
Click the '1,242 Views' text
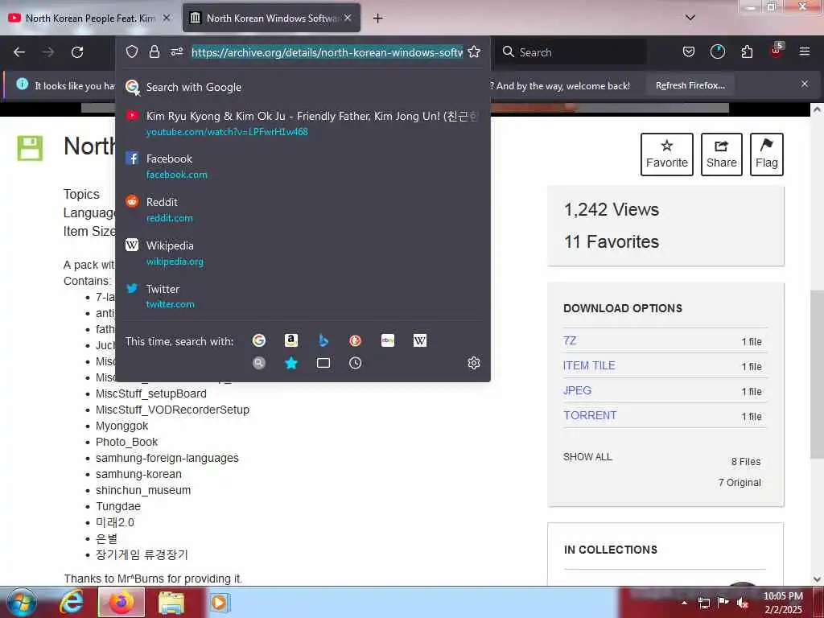[x=612, y=210]
